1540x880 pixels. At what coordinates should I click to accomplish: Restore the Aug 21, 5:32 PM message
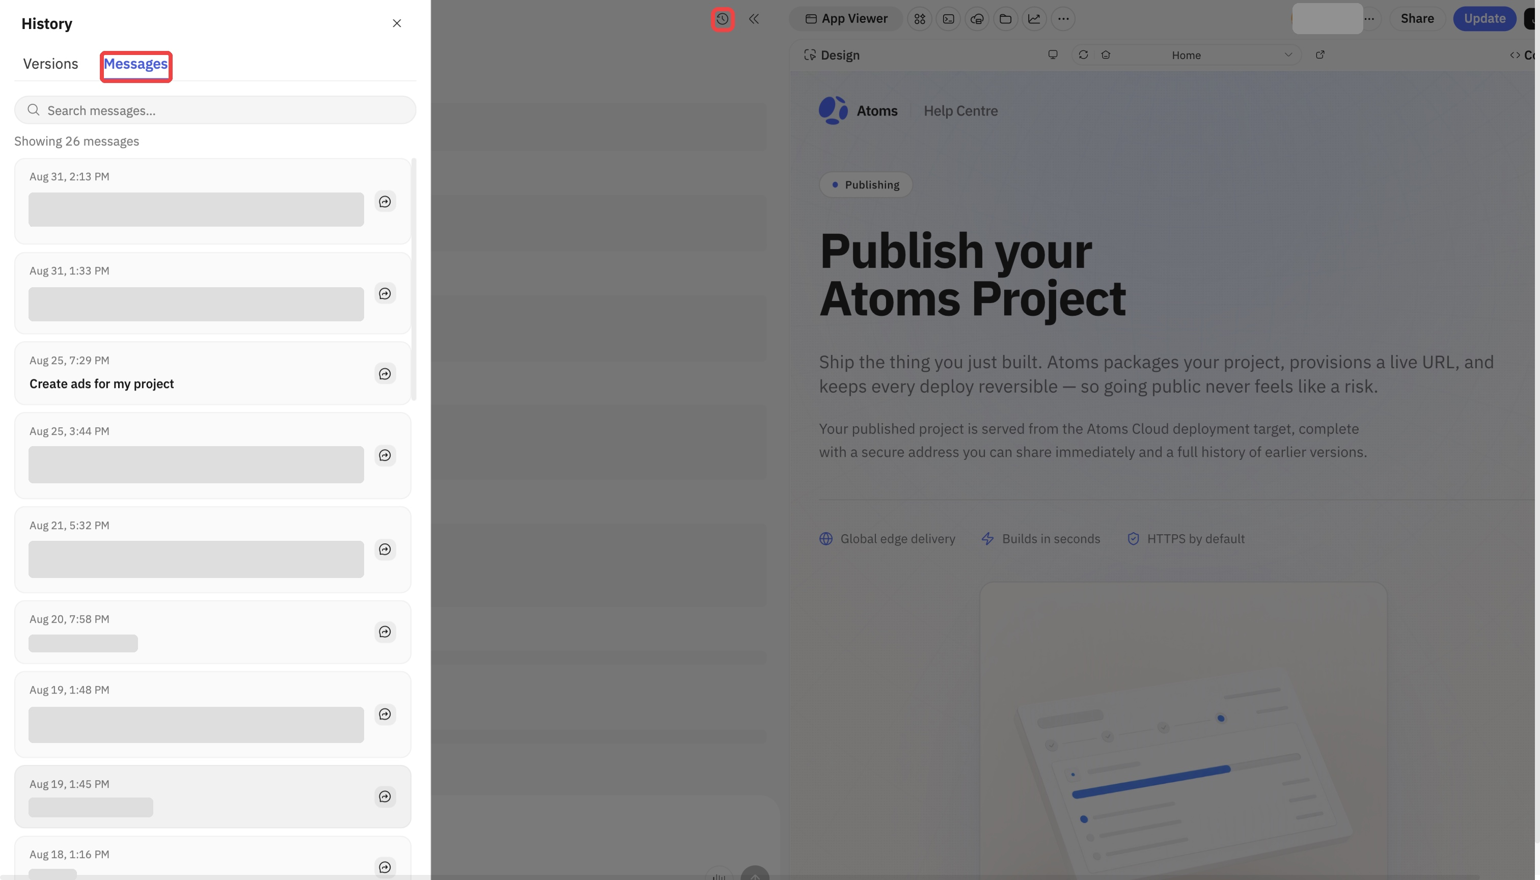pyautogui.click(x=385, y=549)
